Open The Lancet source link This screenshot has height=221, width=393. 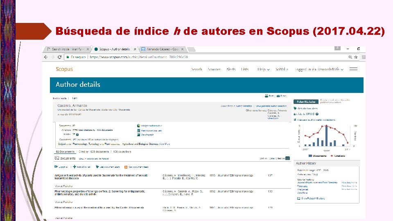coord(303,189)
